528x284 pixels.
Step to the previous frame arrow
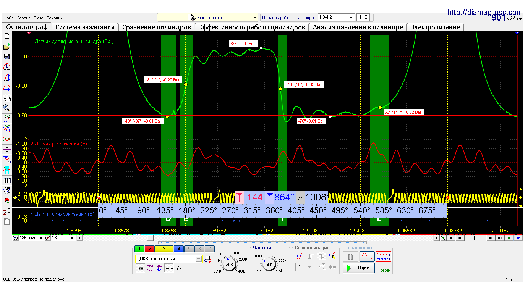click(460, 238)
